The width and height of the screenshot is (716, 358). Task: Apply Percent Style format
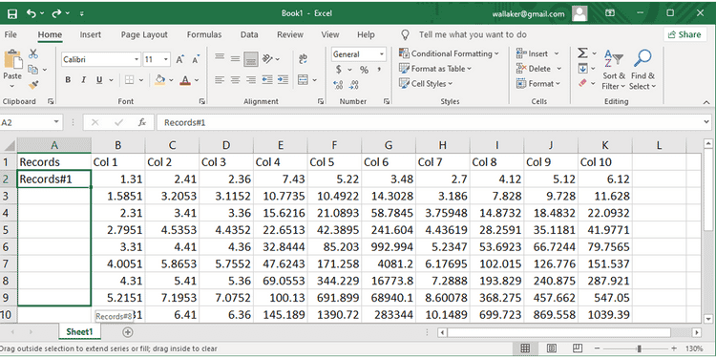(x=364, y=70)
